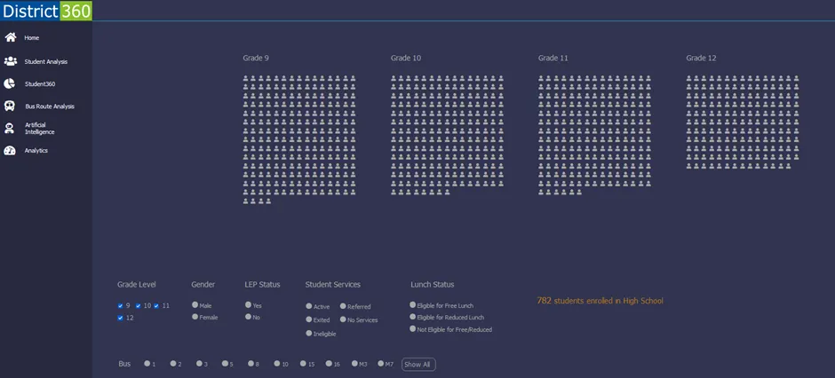The height and width of the screenshot is (378, 835).
Task: Select bus M3 radio button
Action: tap(354, 364)
